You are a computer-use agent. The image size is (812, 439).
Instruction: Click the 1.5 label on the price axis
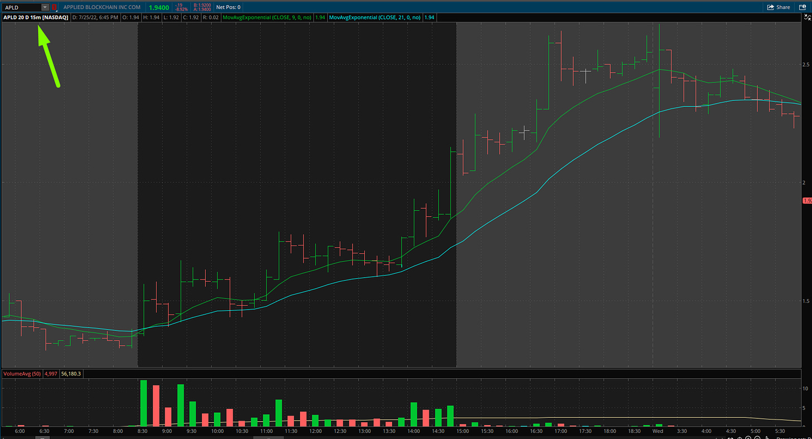click(805, 301)
